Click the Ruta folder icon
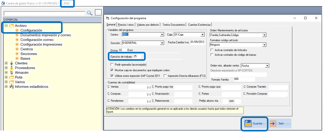Image resolution: width=324 pixels, height=133 pixels. point(11,77)
